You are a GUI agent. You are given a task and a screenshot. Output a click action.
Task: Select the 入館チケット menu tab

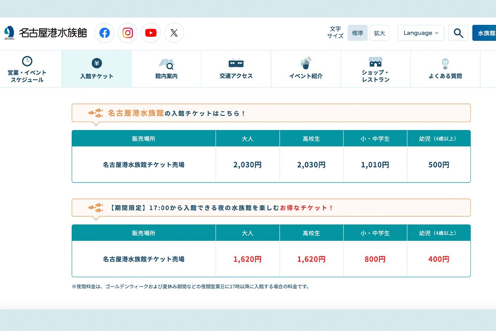(97, 69)
